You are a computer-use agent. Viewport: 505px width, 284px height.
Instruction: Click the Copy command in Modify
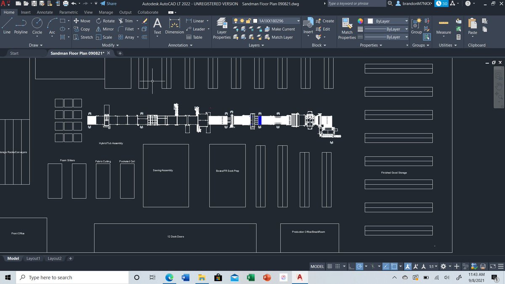(x=82, y=29)
